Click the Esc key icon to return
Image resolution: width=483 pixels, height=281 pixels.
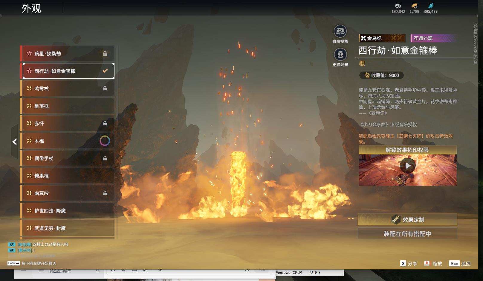point(454,263)
